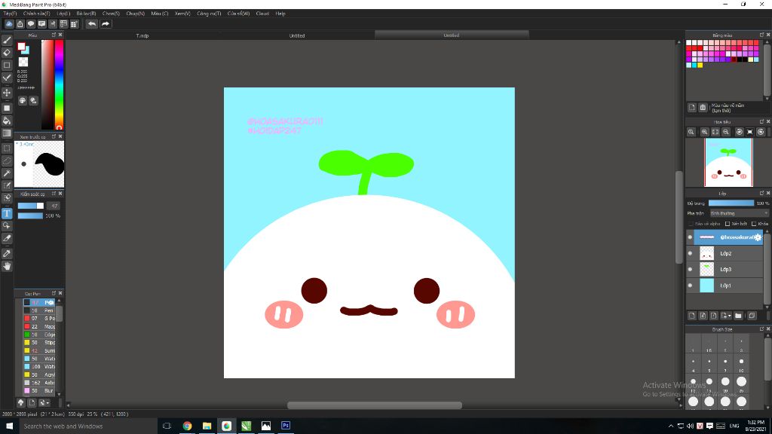The width and height of the screenshot is (772, 434).
Task: Select the Lasso selection tool
Action: click(7, 160)
